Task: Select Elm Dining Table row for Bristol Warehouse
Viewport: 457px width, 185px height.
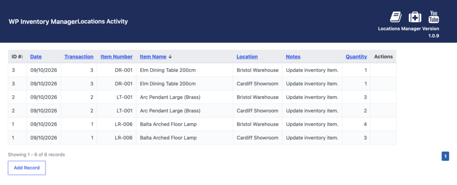Action: 202,70
